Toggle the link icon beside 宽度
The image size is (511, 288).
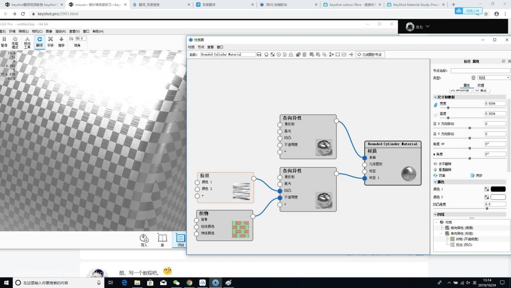[x=435, y=105]
